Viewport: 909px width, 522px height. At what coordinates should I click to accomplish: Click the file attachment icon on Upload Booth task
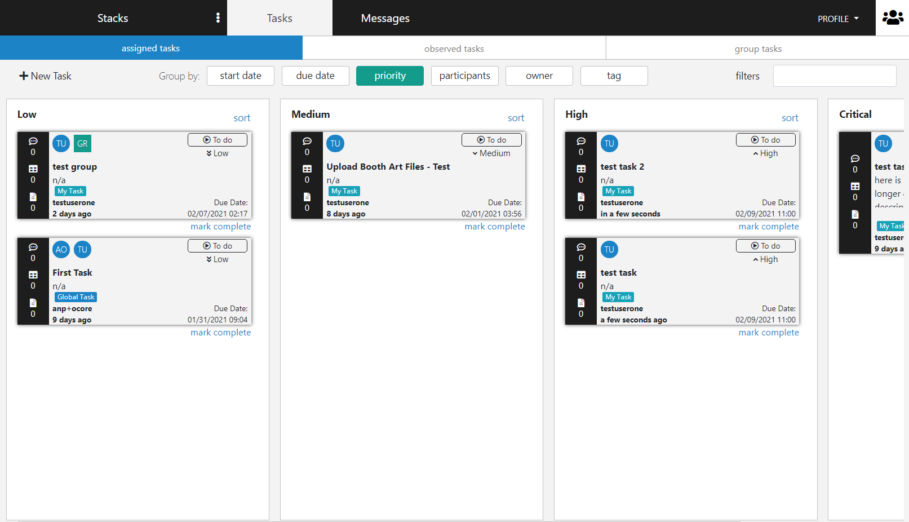coord(307,197)
